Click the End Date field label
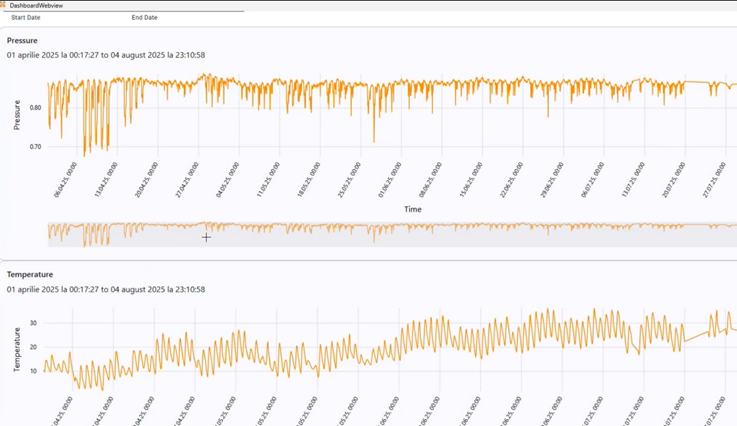This screenshot has width=737, height=426. tap(144, 17)
